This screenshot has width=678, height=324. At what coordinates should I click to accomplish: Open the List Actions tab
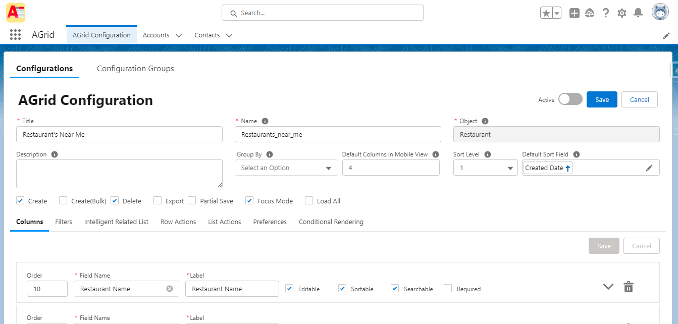tap(225, 222)
